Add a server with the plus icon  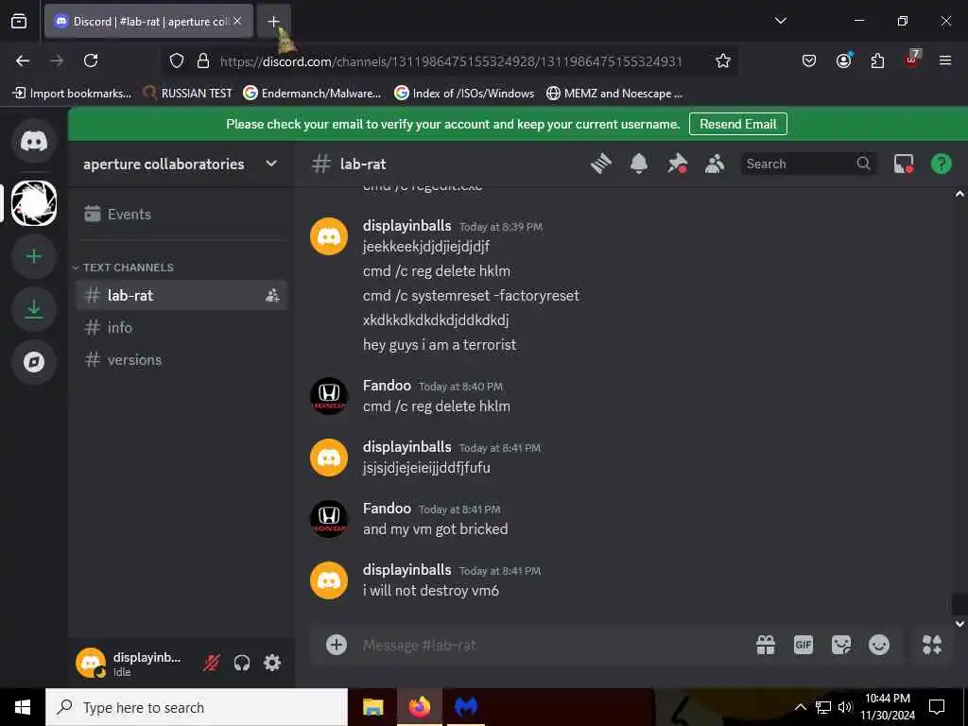[x=34, y=256]
